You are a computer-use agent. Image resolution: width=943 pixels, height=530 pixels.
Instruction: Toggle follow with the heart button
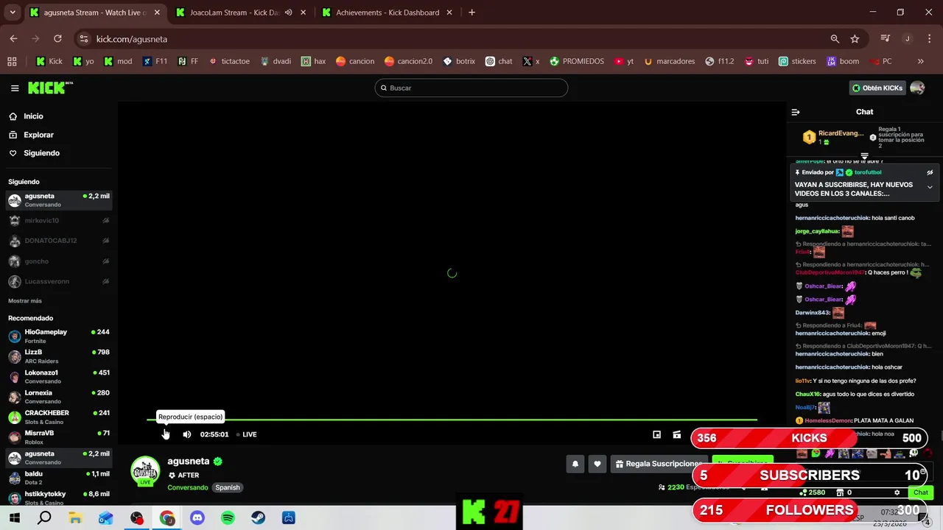click(597, 464)
